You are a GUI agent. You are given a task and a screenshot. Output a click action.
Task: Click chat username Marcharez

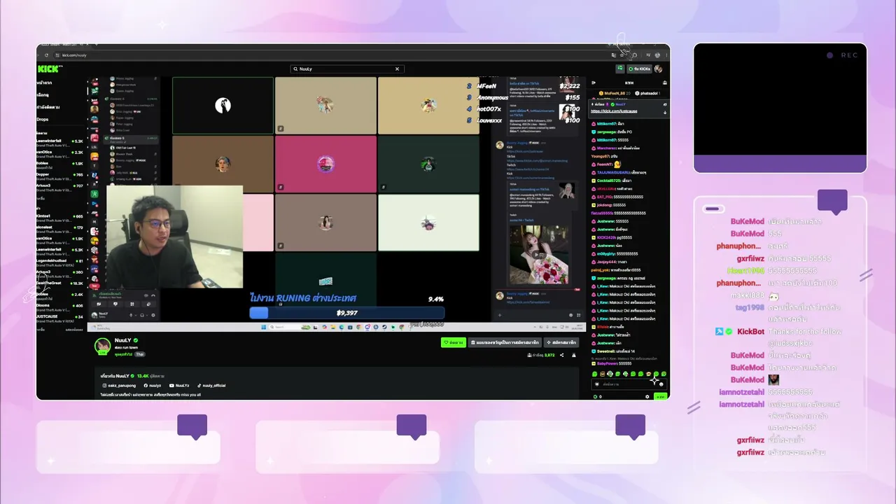606,148
